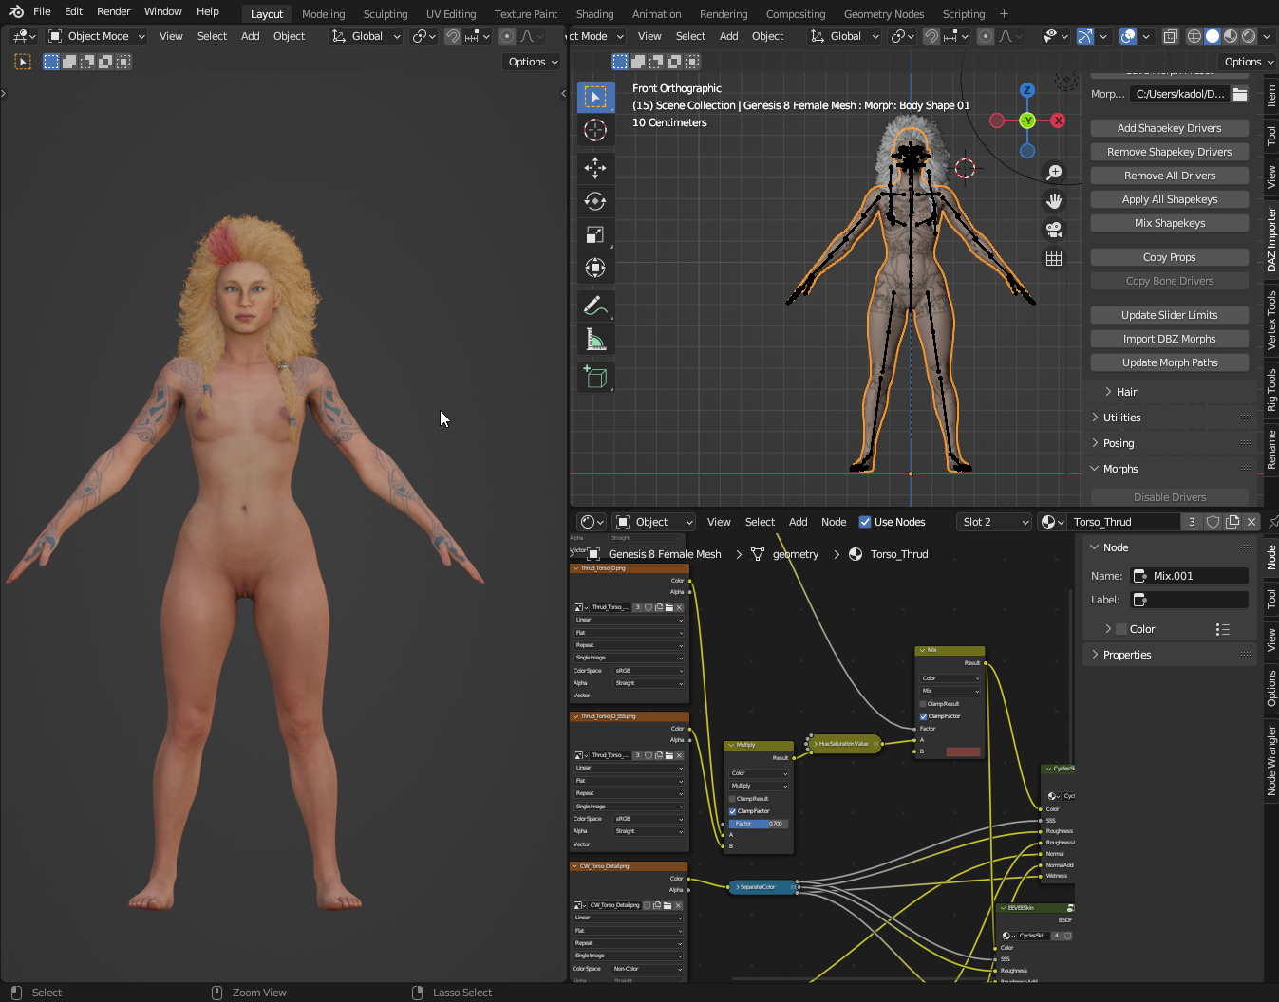This screenshot has height=1002, width=1279.
Task: Click the blue Z axis gizmo
Action: point(1027,90)
